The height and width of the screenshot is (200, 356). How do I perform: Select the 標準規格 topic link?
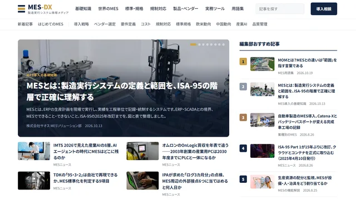coord(183,24)
